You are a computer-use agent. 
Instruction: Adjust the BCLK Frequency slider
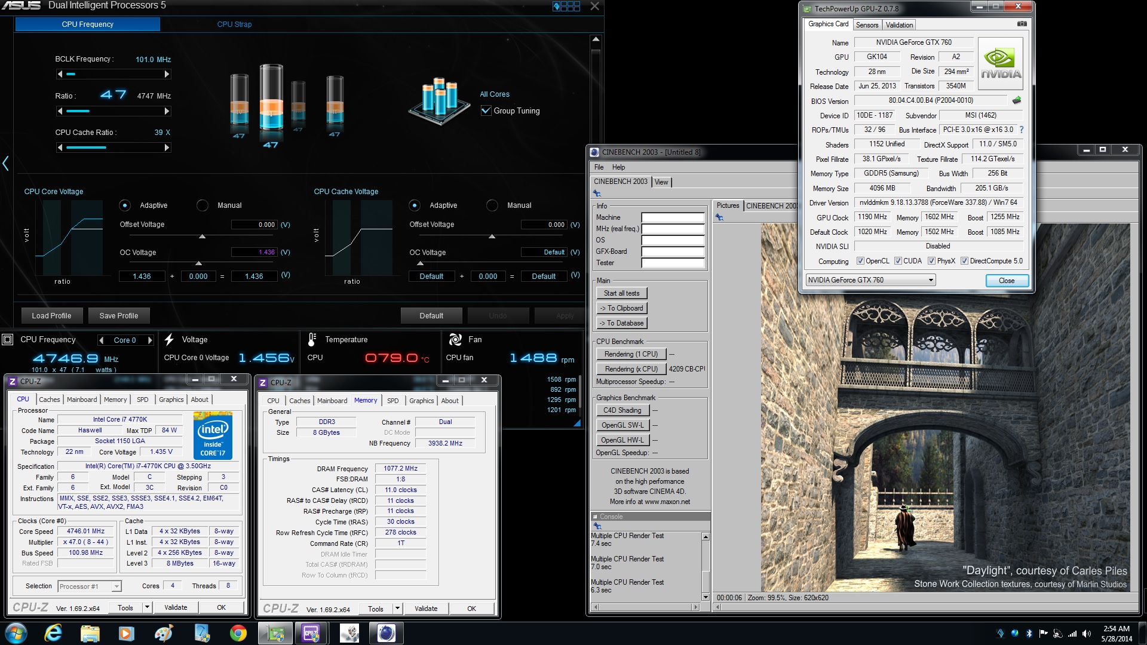tap(114, 74)
